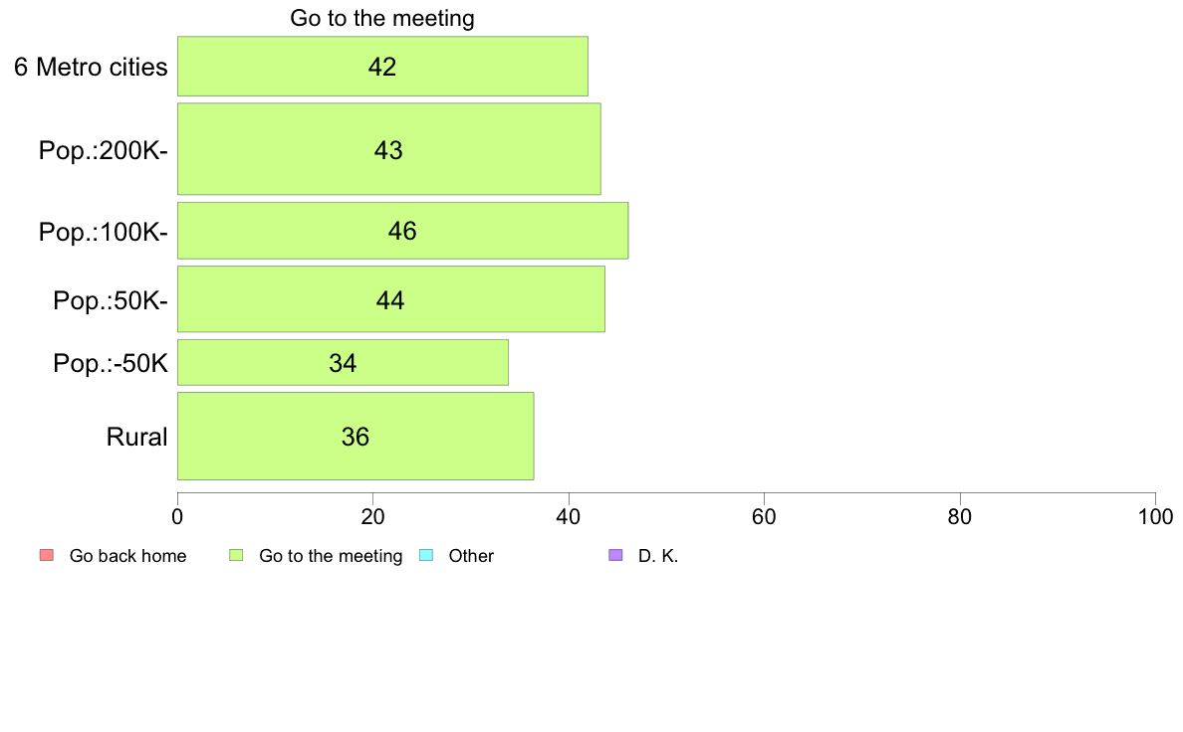1183x732 pixels.
Task: Click the 6 Metro cities axis label
Action: pos(91,67)
